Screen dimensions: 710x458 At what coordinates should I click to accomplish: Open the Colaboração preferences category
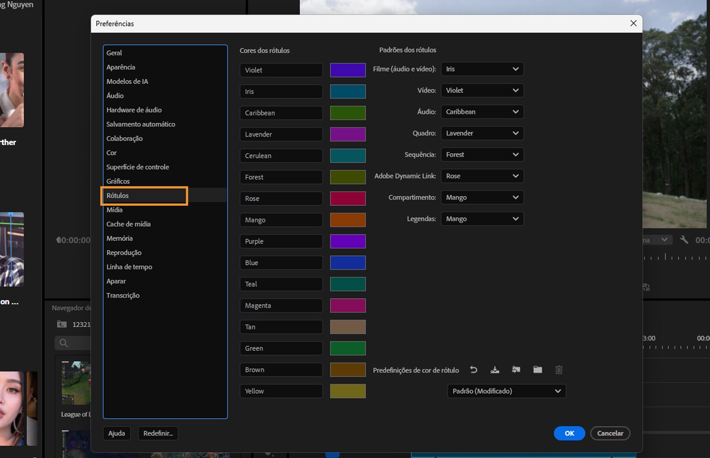pos(165,138)
